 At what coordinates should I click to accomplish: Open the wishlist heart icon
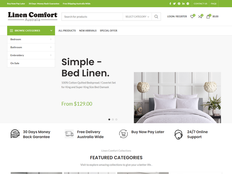(x=192, y=16)
